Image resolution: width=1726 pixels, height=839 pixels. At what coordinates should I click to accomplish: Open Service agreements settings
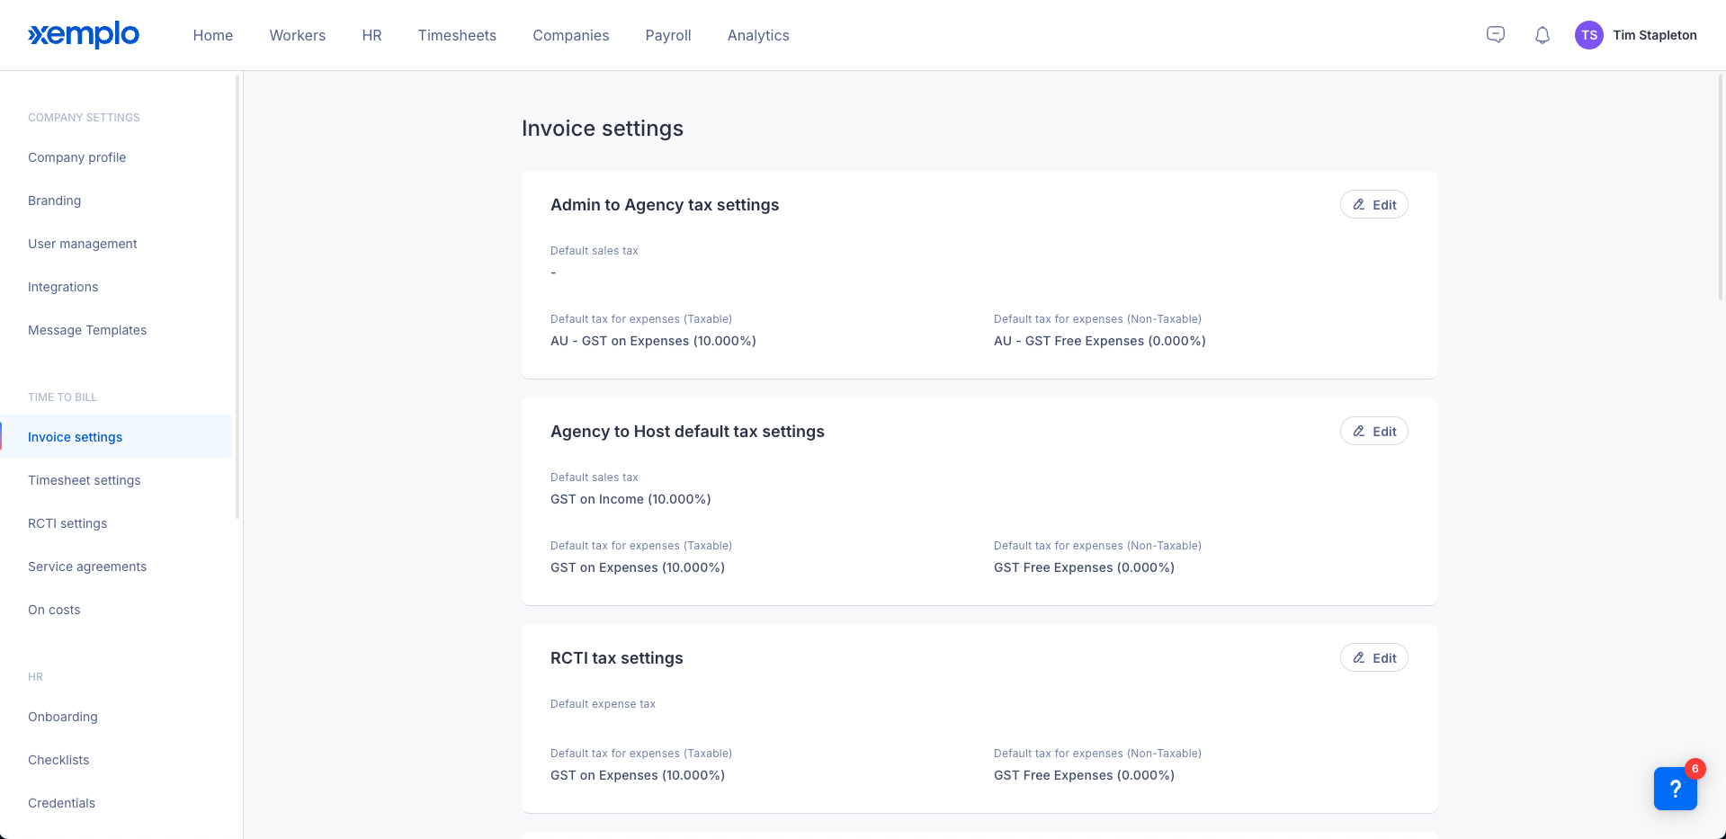(86, 567)
